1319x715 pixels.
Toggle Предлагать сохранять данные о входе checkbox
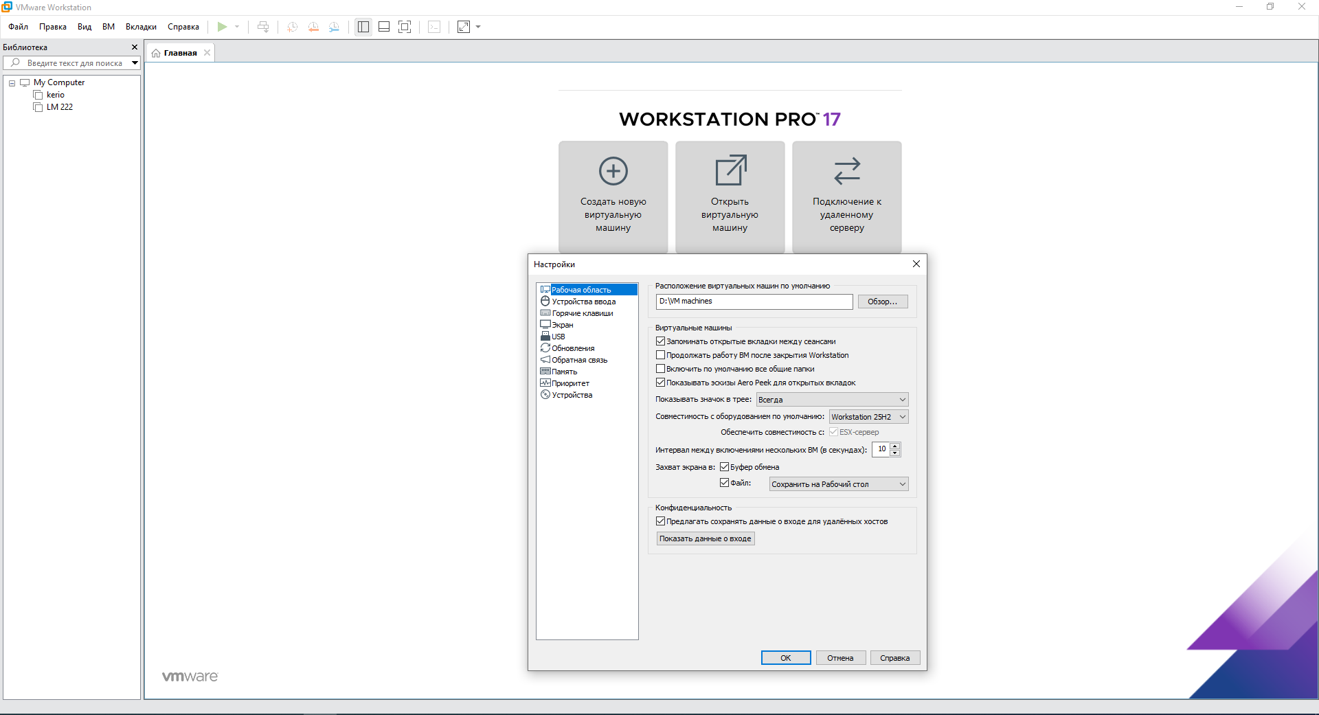(x=661, y=521)
